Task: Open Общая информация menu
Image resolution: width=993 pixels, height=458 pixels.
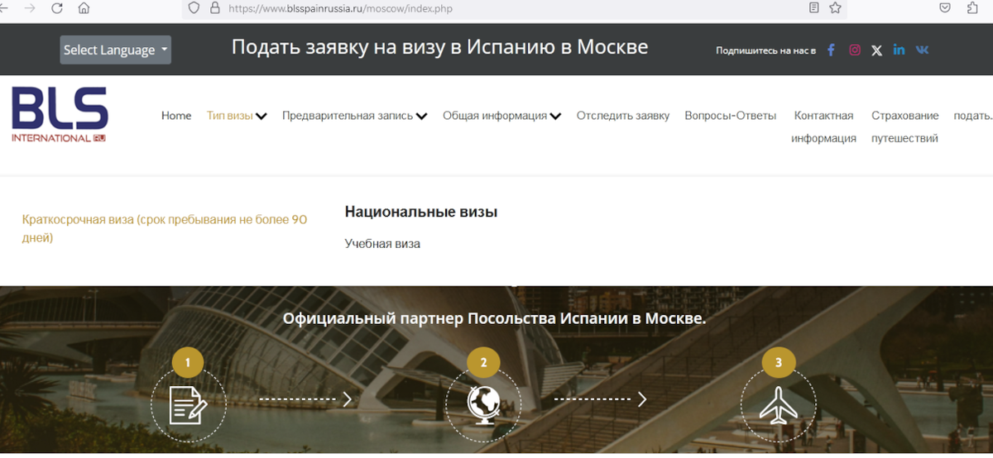Action: pos(495,116)
